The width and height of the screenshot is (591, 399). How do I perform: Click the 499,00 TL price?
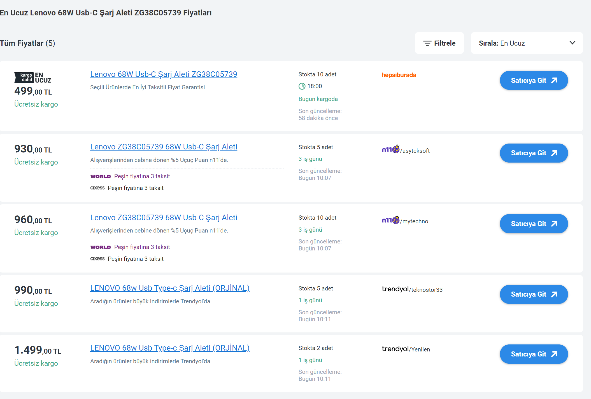[33, 91]
